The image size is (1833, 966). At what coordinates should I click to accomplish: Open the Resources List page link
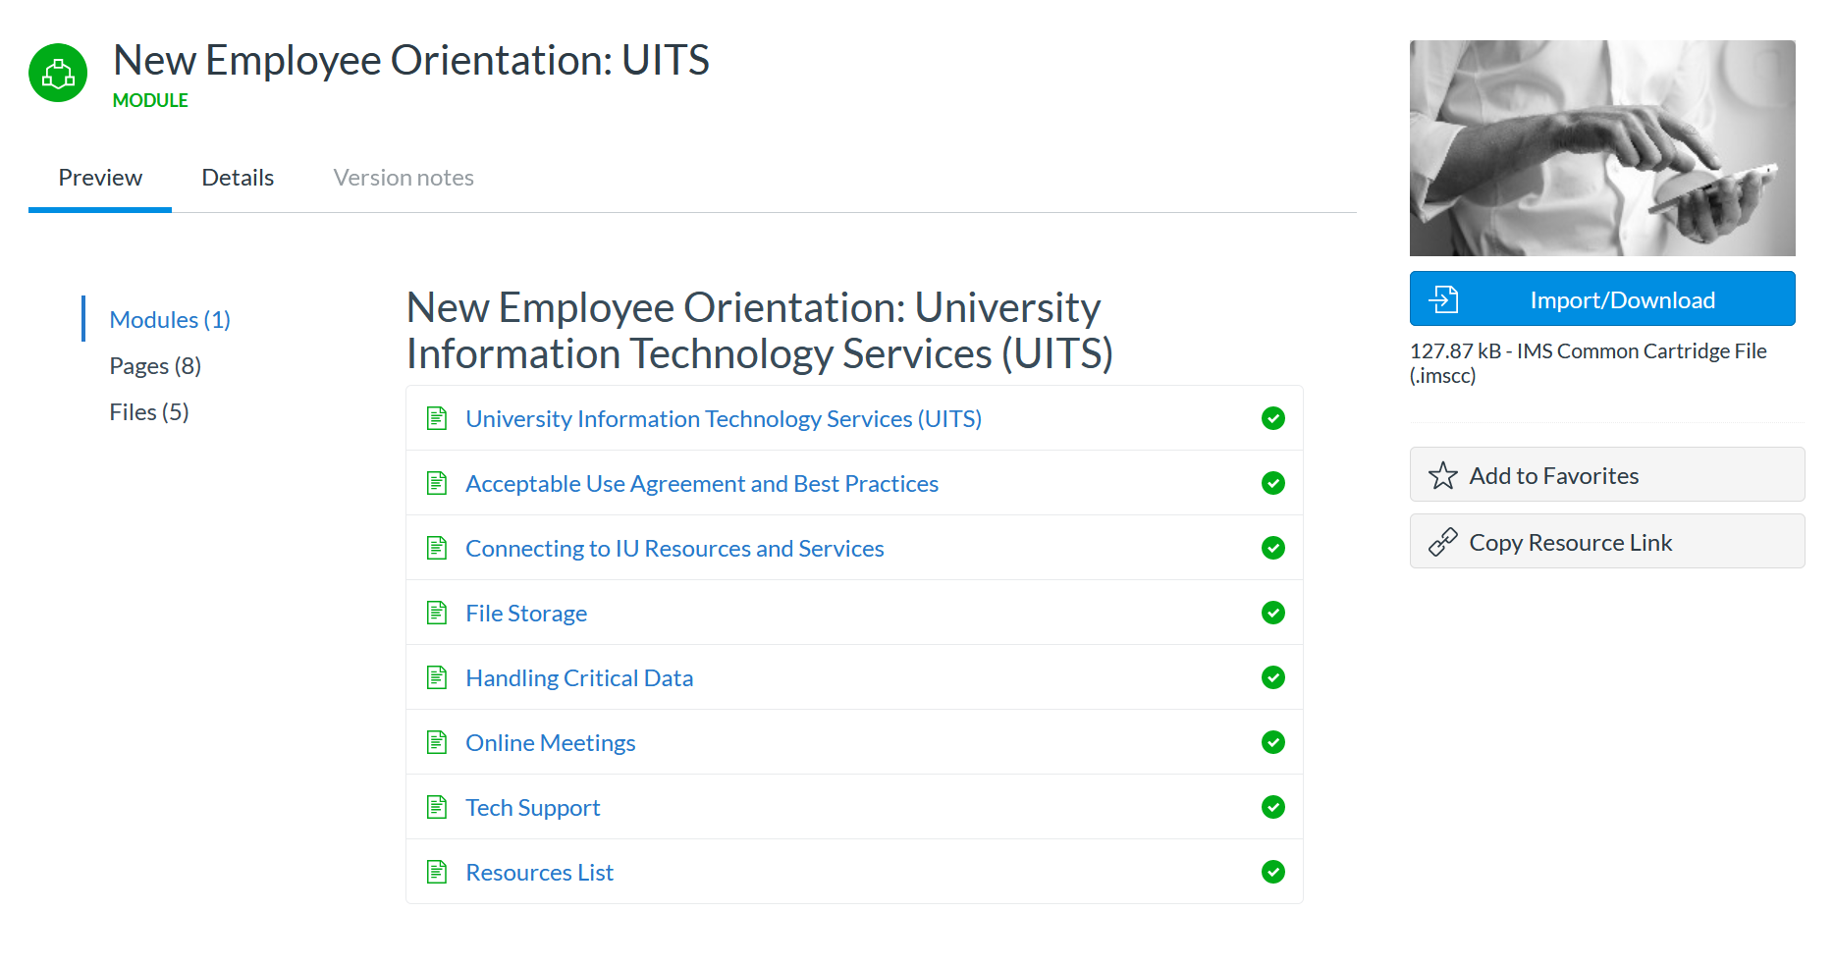tap(539, 872)
